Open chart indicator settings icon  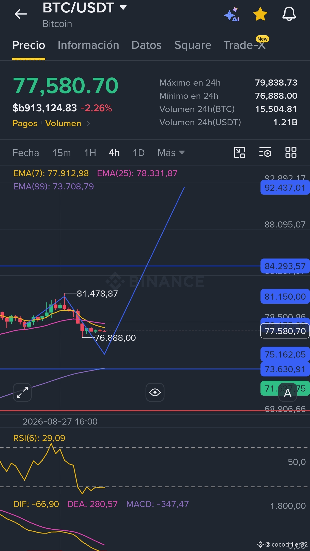265,153
